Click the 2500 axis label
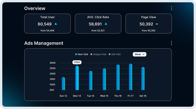This screenshot has width=196, height=109. (53, 68)
